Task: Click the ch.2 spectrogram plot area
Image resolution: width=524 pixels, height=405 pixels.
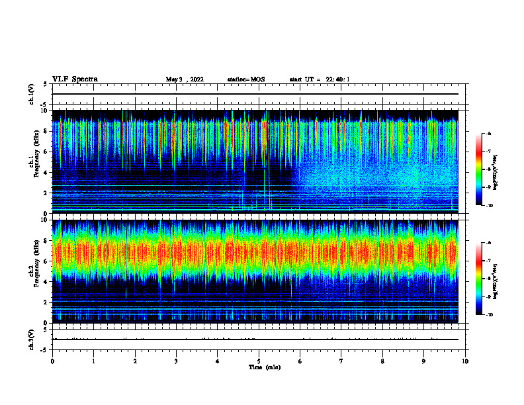Action: [255, 271]
